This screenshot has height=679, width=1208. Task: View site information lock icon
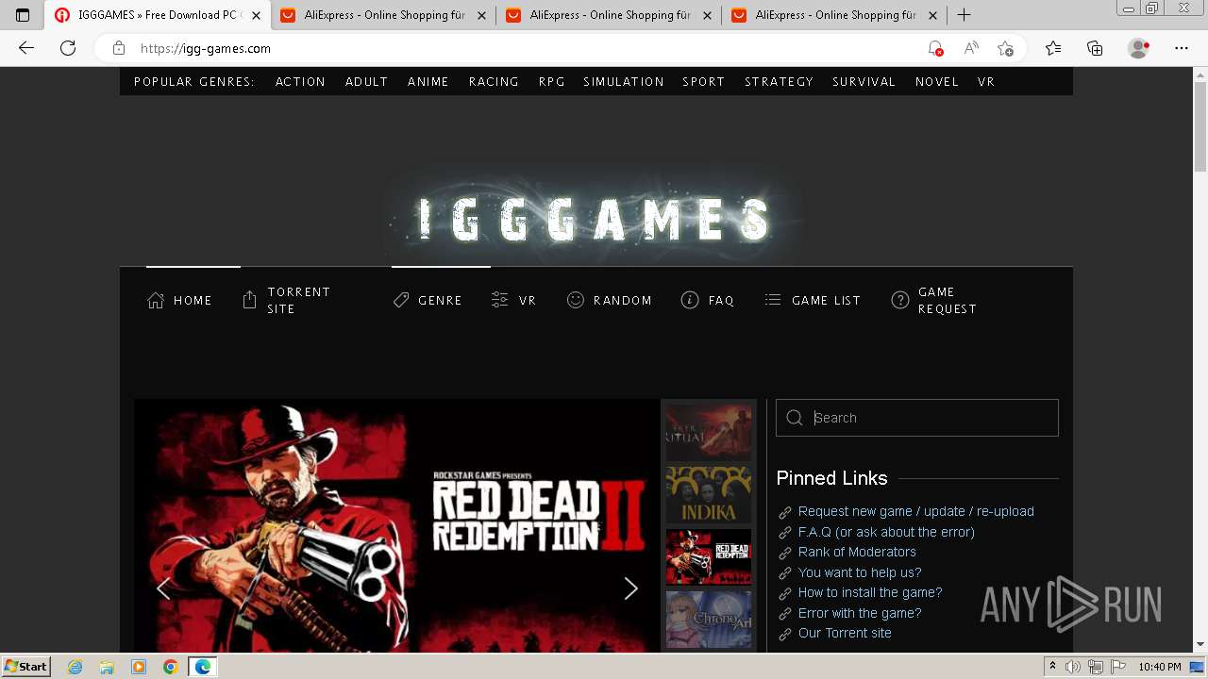click(119, 48)
